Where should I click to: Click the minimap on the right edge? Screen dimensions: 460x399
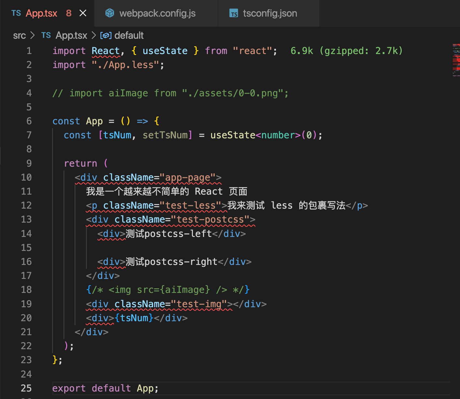coord(456,60)
